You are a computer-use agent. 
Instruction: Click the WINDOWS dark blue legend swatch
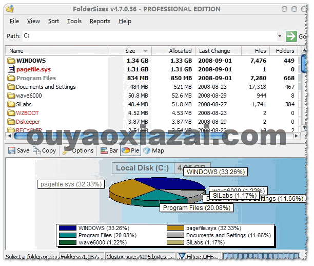coord(68,228)
